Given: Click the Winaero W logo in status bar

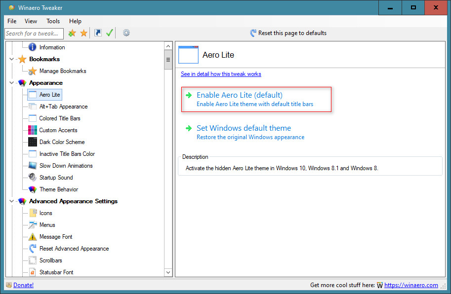Looking at the screenshot, I should 380,285.
